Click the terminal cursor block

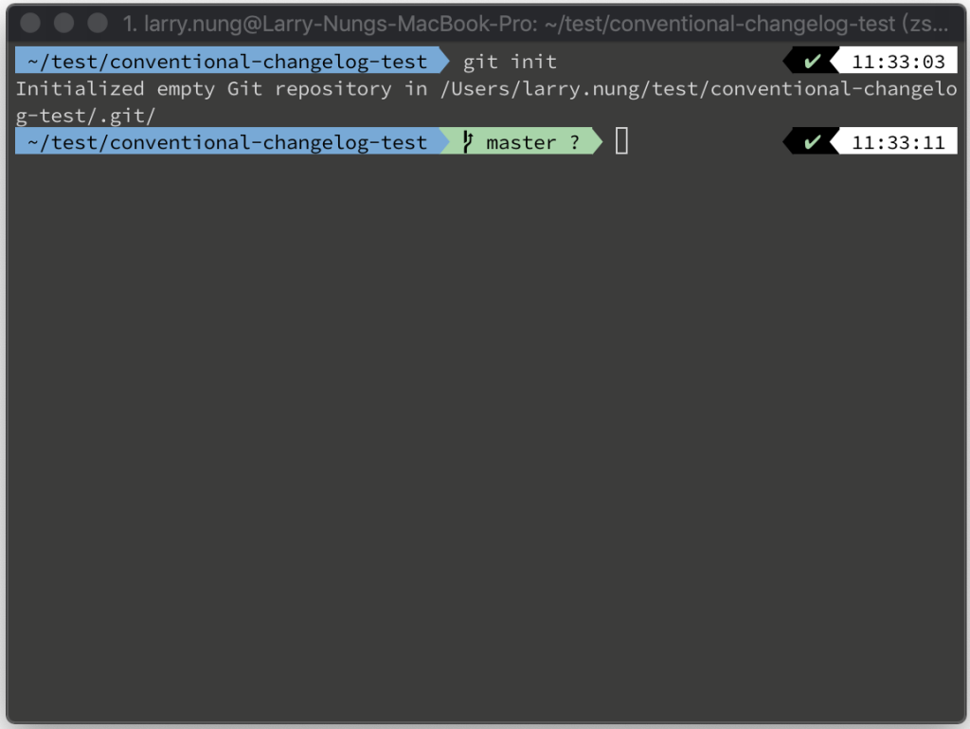(x=621, y=141)
